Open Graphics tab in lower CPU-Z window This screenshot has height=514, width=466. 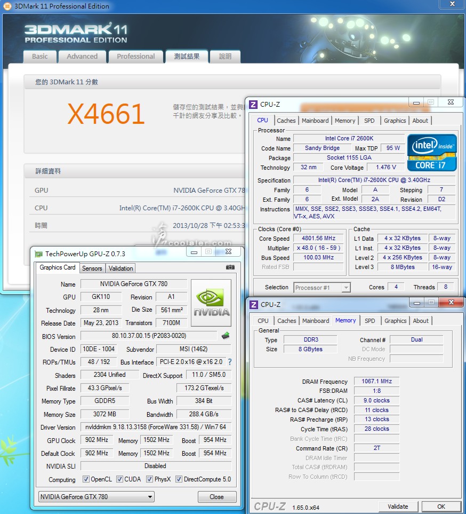[x=396, y=321]
